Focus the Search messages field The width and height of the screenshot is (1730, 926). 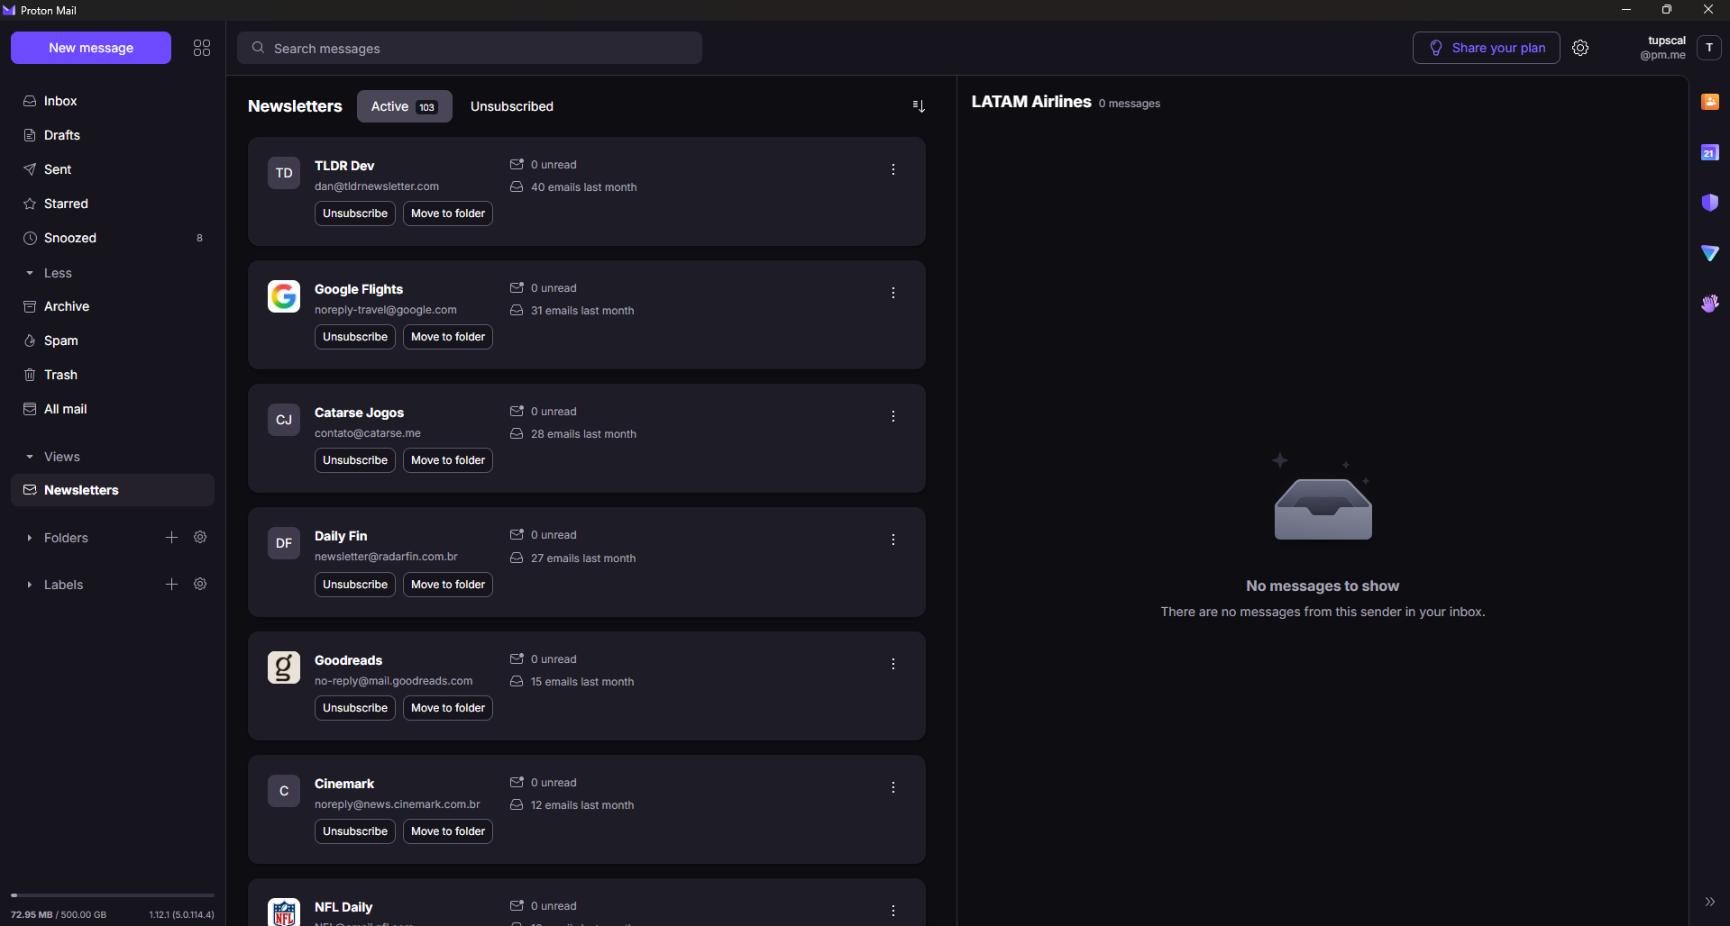coord(470,48)
